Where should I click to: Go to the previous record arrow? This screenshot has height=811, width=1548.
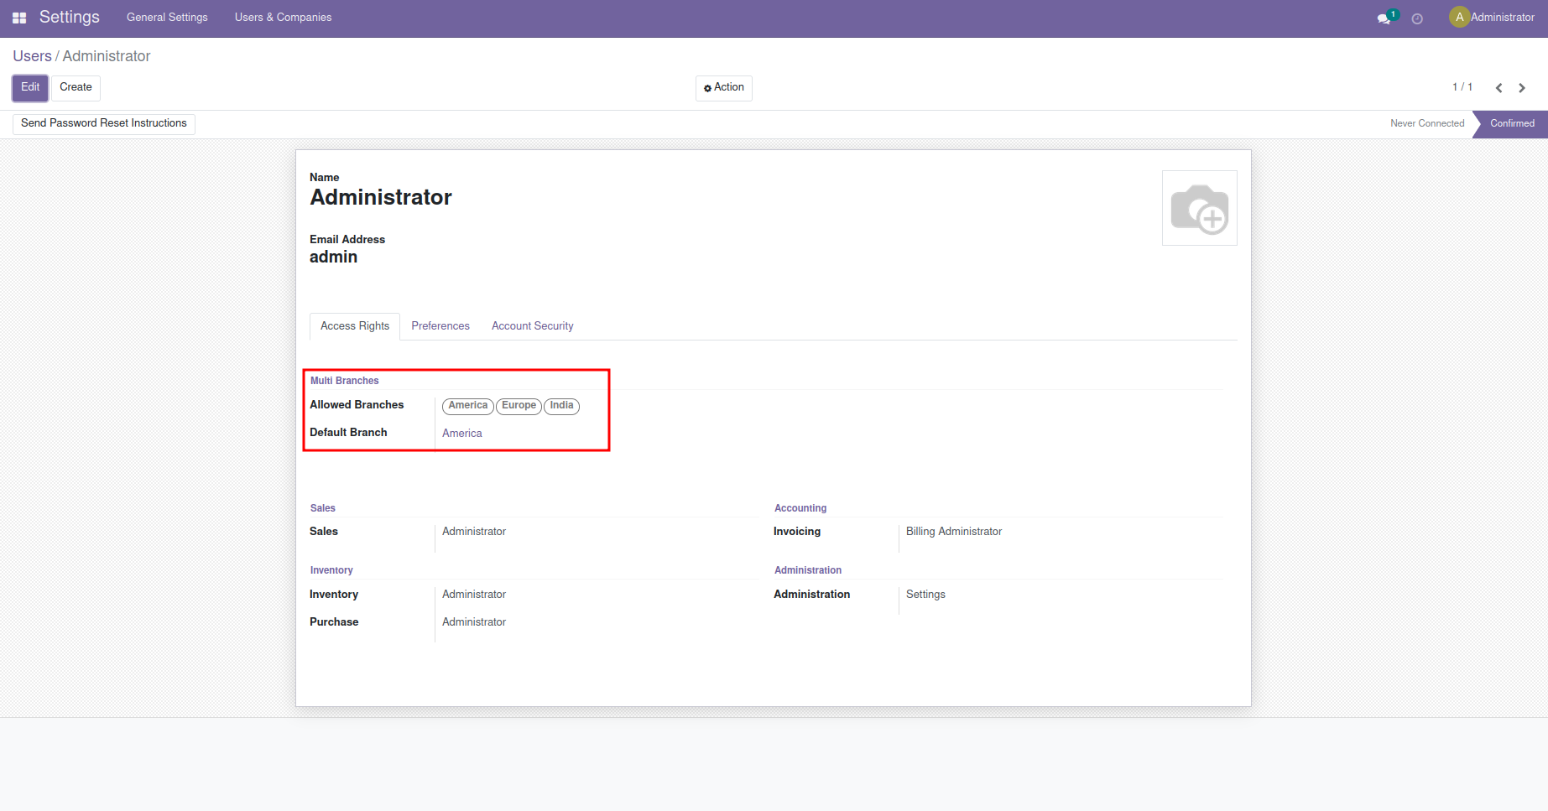click(1498, 88)
